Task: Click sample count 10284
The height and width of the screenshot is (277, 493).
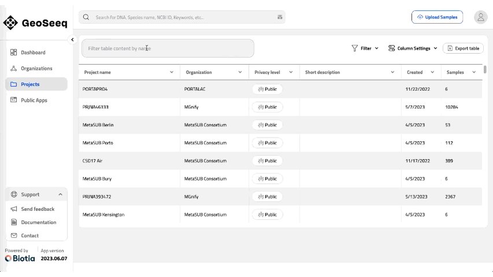Action: 451,107
